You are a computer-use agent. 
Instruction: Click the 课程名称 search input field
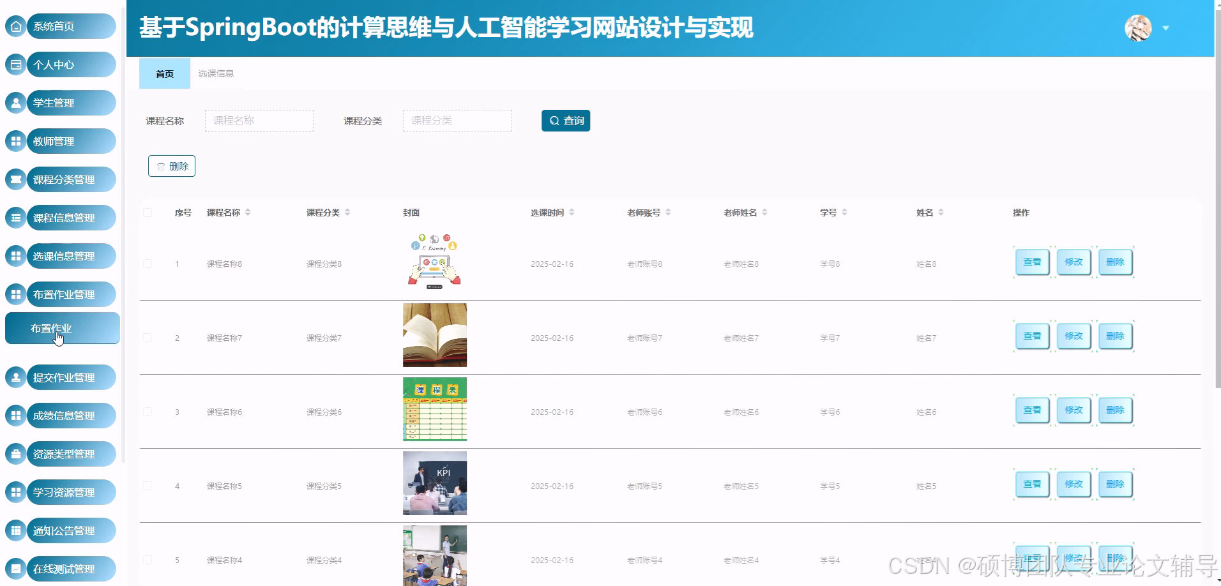tap(259, 121)
